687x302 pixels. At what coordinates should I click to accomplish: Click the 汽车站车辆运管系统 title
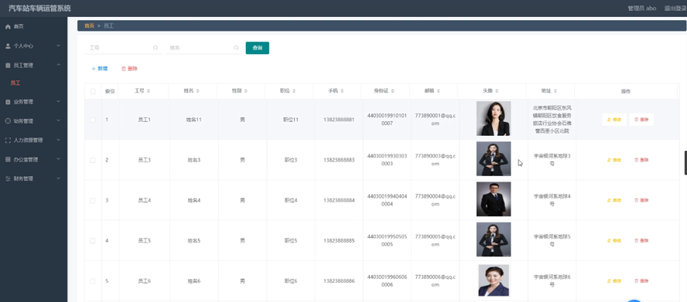[39, 8]
